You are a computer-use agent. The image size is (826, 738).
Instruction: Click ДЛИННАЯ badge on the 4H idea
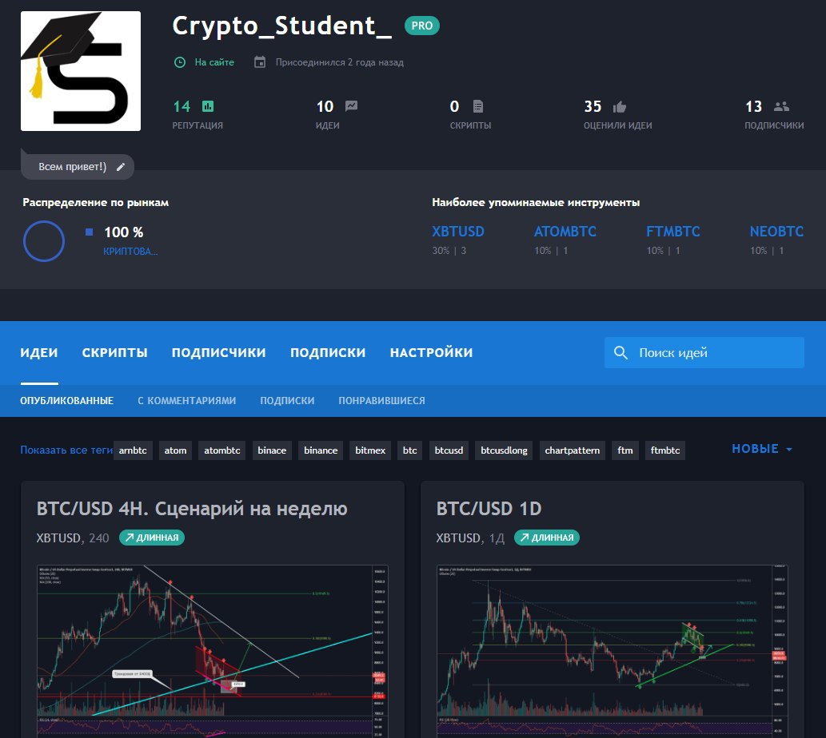pos(152,538)
